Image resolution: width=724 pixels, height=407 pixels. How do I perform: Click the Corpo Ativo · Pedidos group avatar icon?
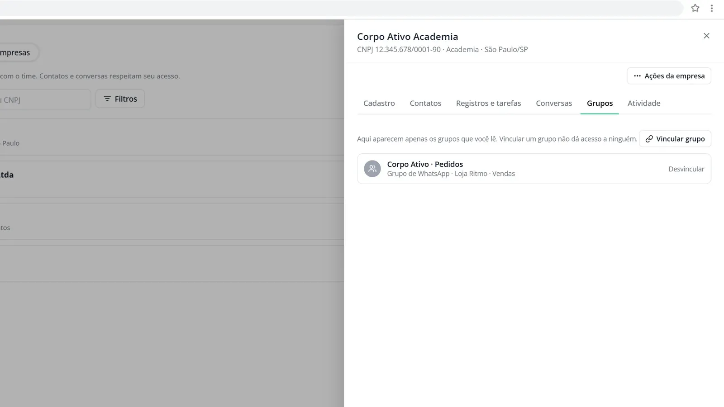372,169
